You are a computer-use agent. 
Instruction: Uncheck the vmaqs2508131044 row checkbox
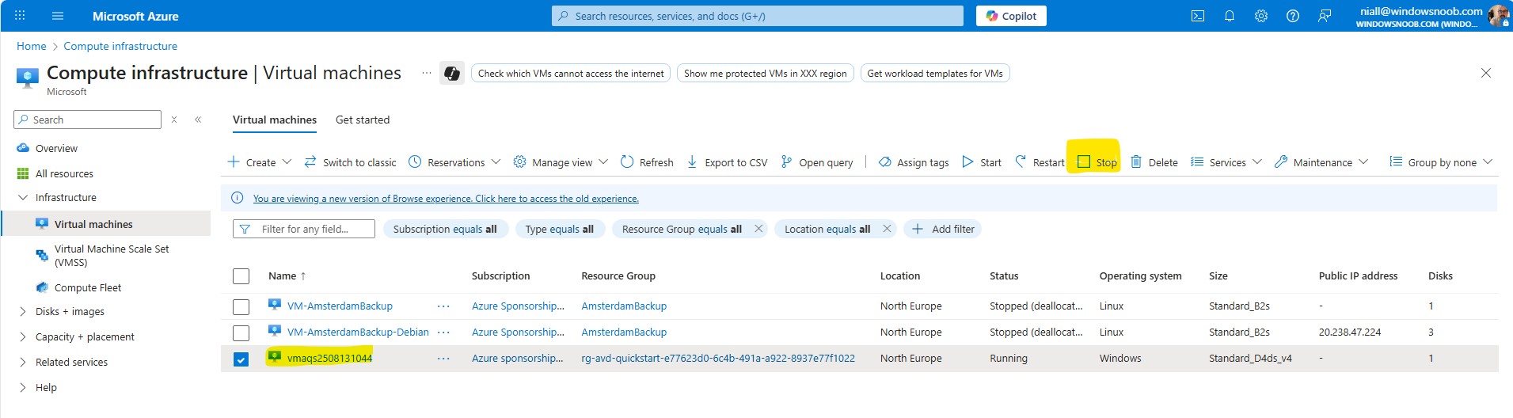(x=241, y=359)
